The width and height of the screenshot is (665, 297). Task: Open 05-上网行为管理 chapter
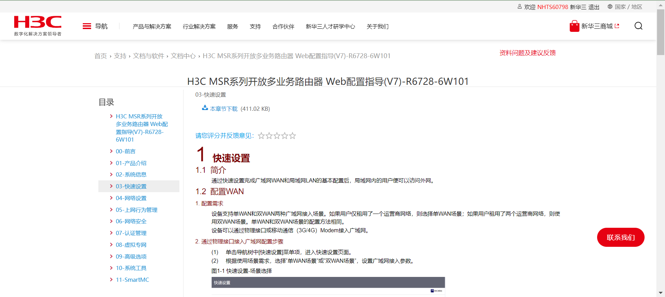pyautogui.click(x=136, y=210)
